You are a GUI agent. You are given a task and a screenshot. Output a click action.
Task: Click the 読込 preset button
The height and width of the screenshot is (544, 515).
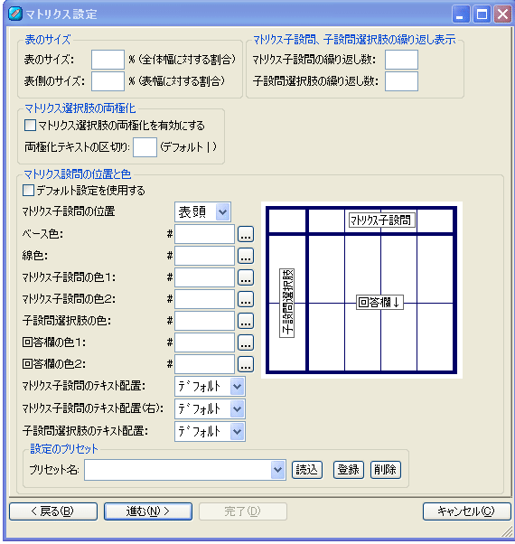[307, 470]
